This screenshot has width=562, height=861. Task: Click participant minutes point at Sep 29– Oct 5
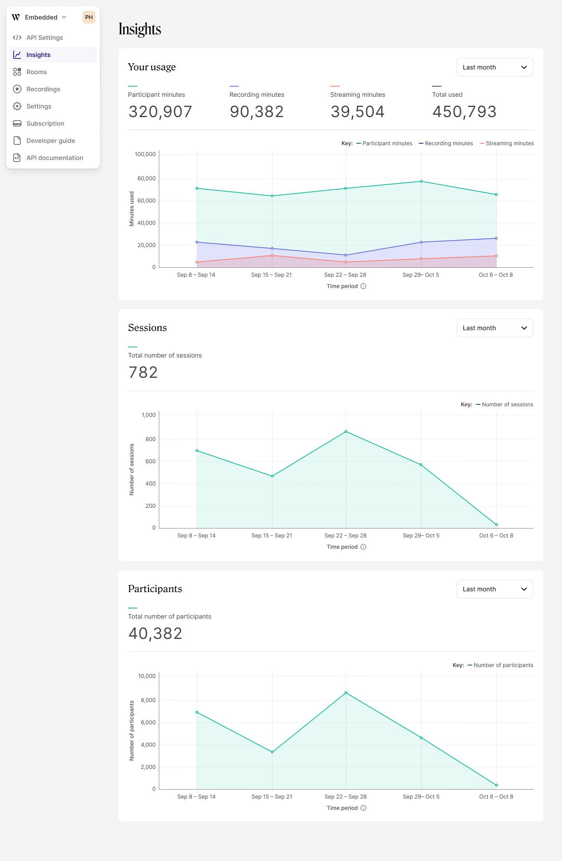(421, 181)
